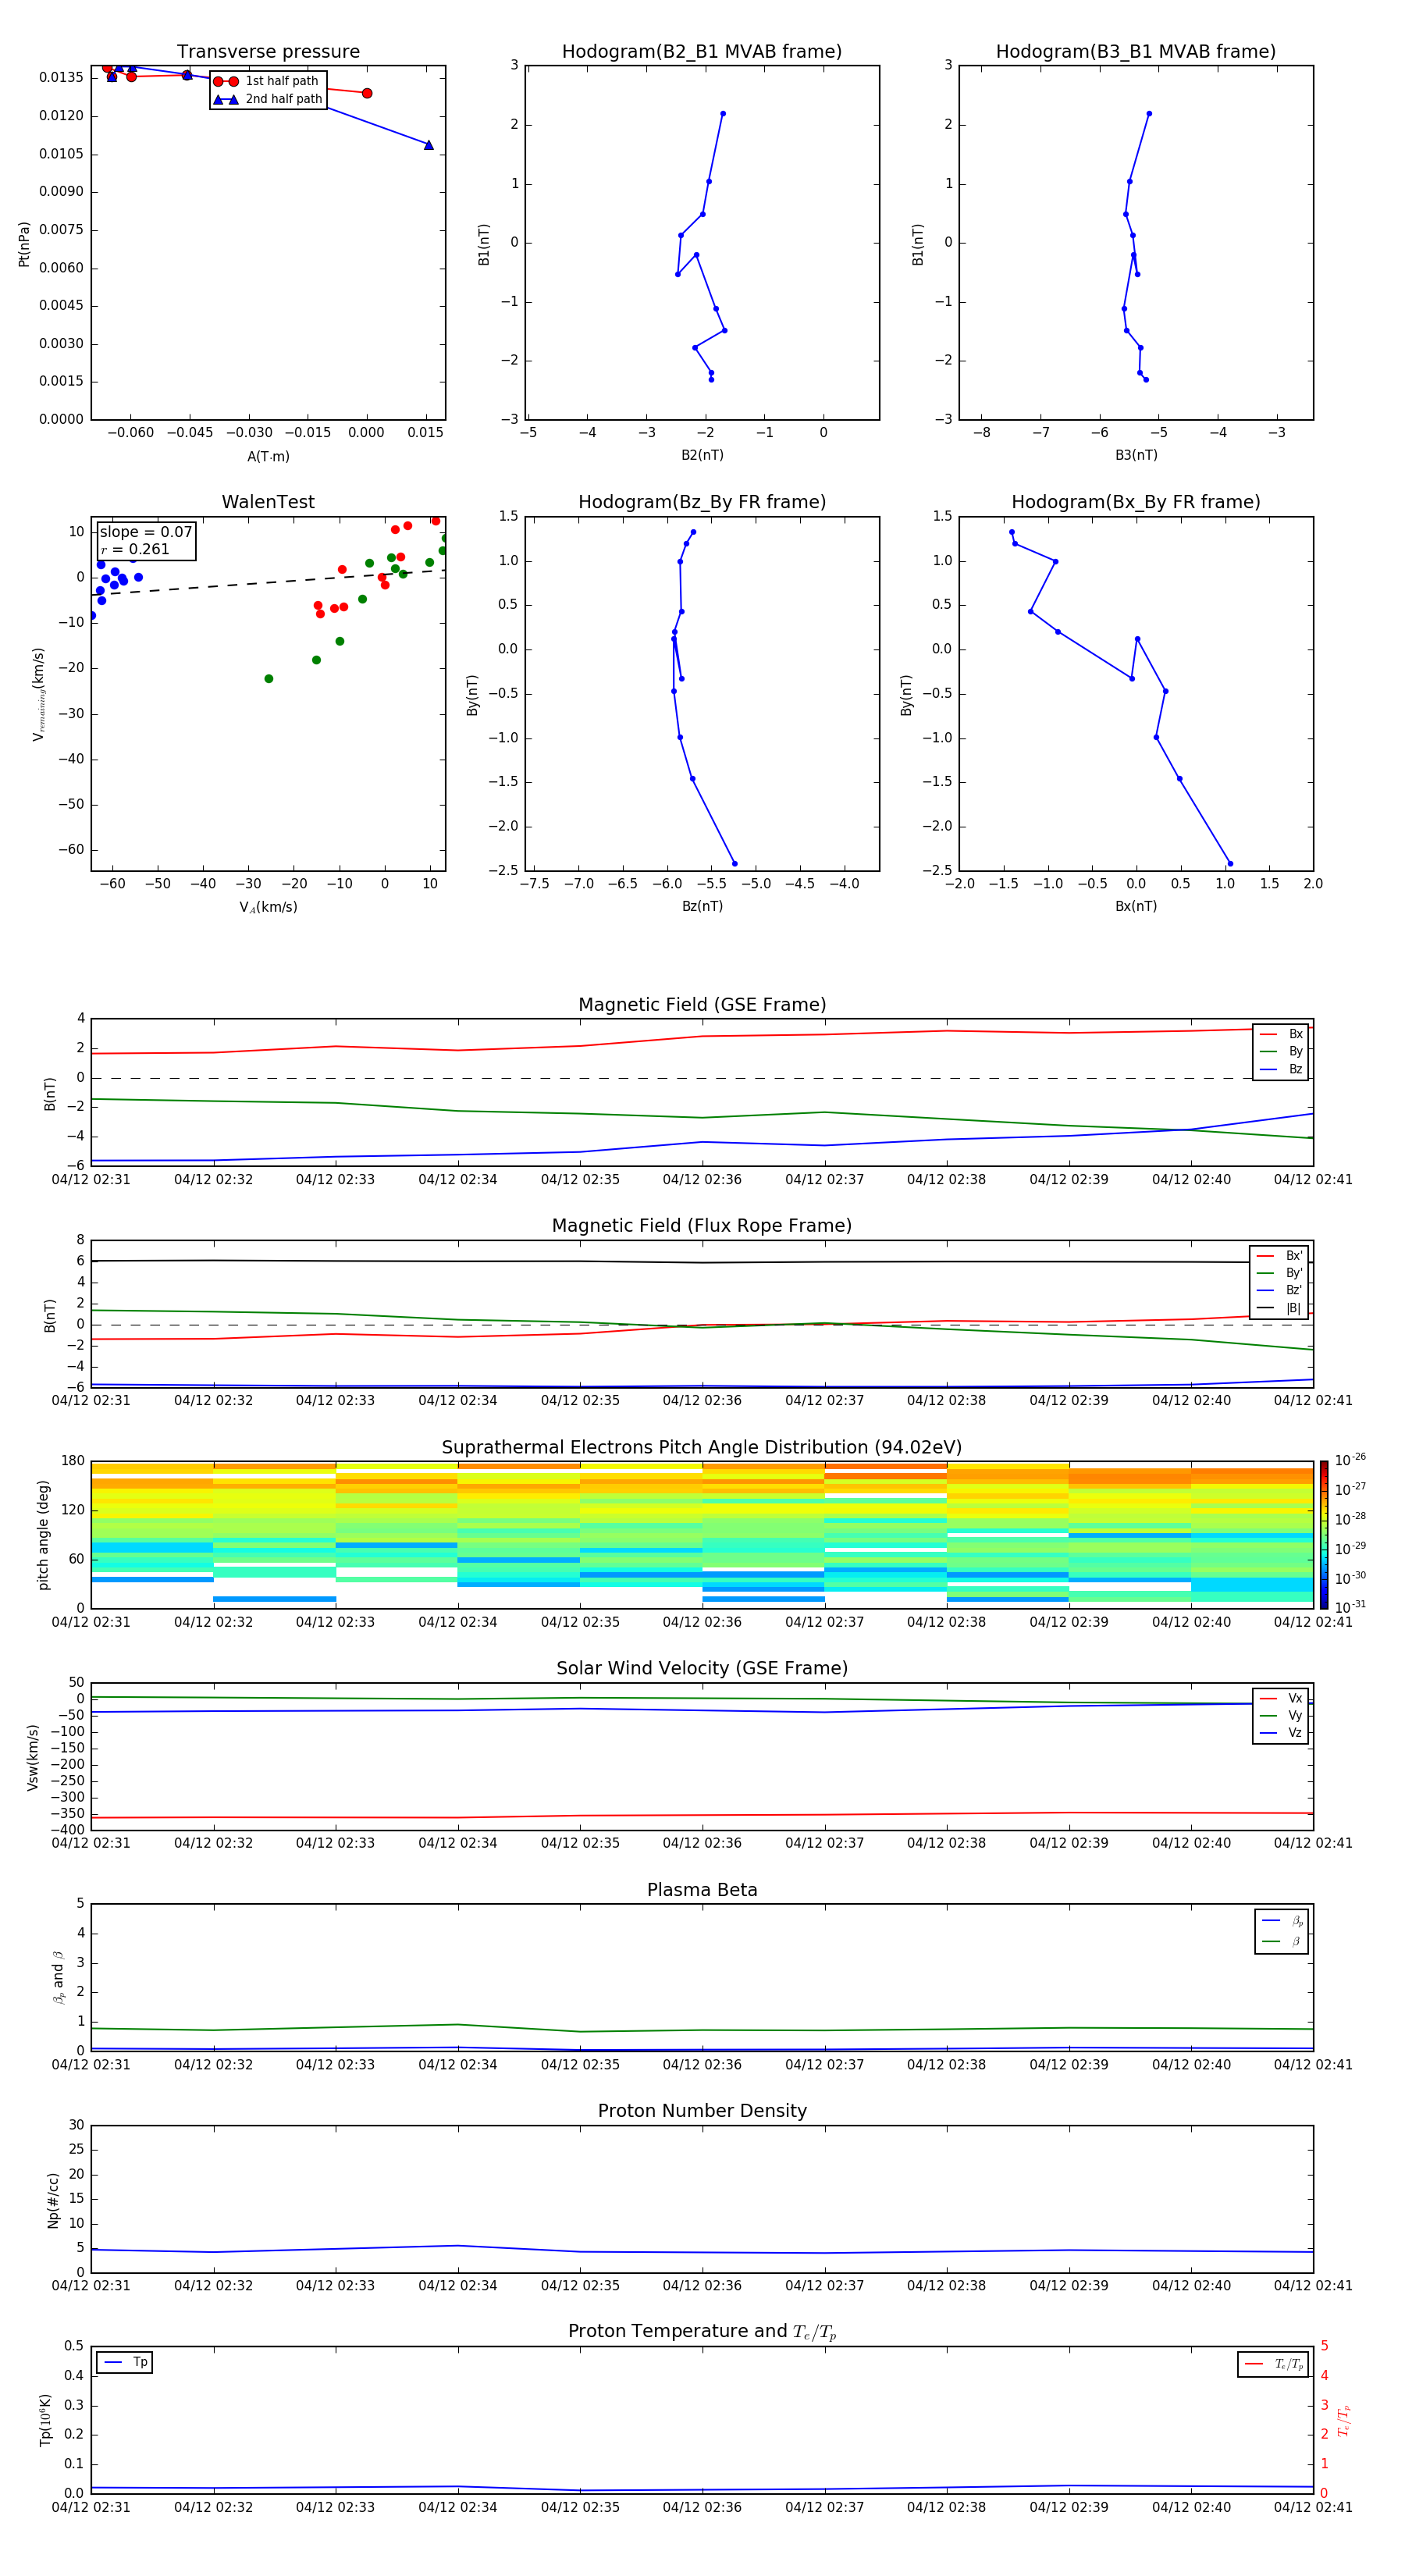Click the 'Transverse pressure' plot title
This screenshot has width=1405, height=2576.
[268, 52]
